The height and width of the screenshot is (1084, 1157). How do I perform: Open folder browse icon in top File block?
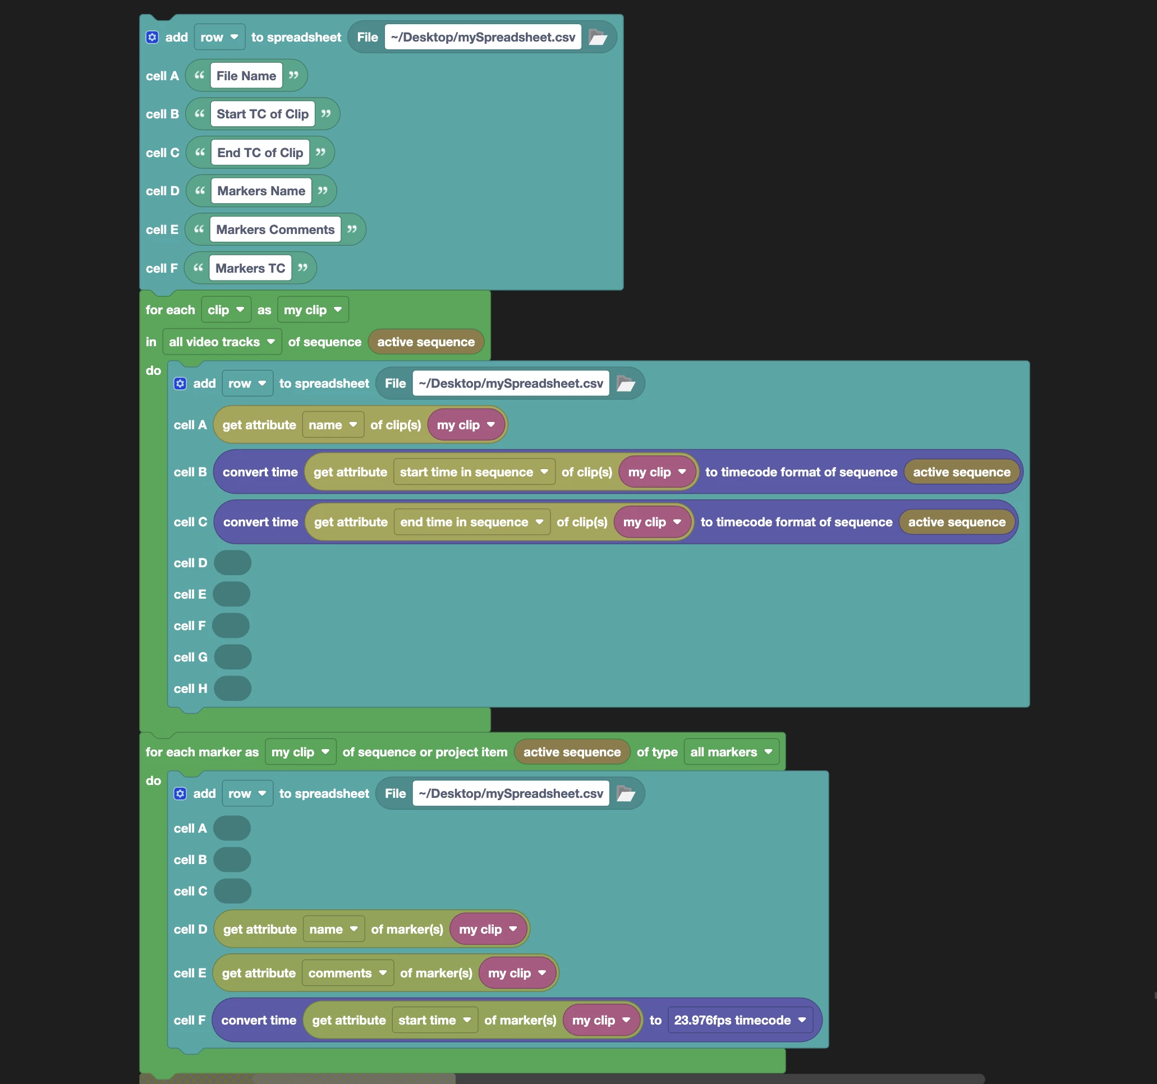(598, 37)
